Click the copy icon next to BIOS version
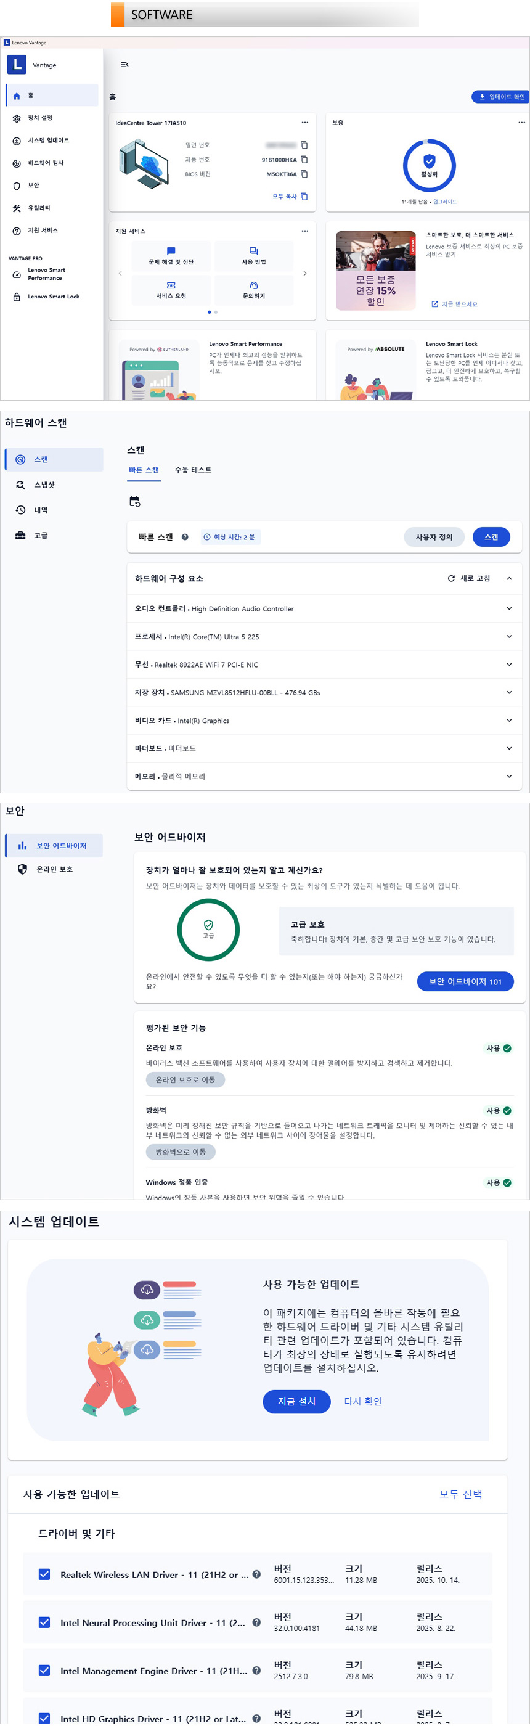The height and width of the screenshot is (1726, 530). tap(304, 174)
